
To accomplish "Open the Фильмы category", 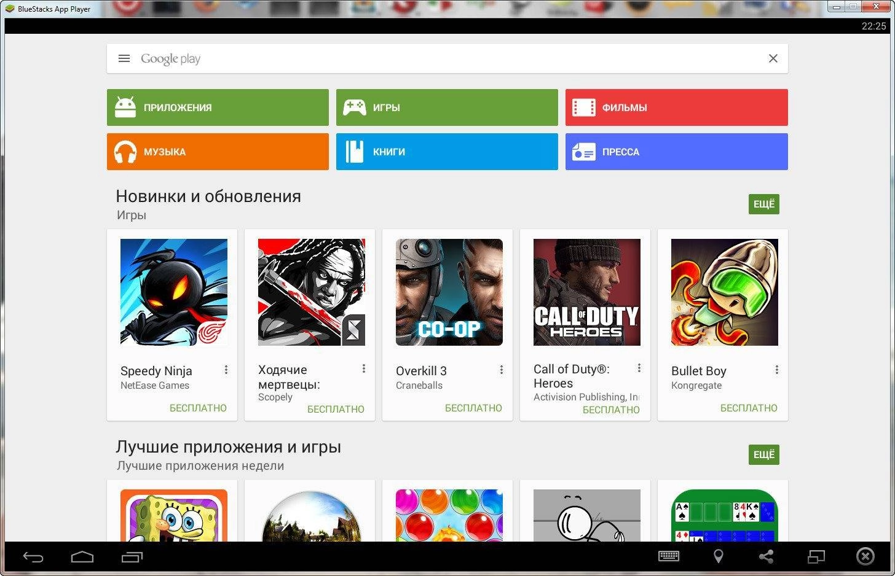I will 677,107.
